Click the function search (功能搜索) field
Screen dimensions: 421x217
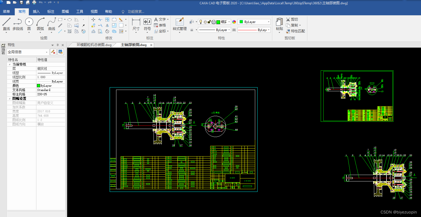point(136,12)
